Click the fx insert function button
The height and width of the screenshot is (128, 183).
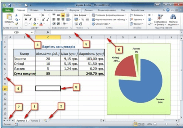[x=48, y=32]
